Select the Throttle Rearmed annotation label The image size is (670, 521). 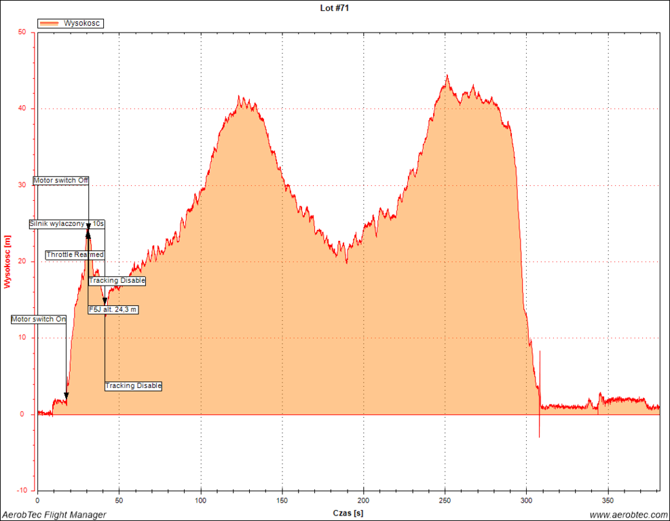pos(75,255)
